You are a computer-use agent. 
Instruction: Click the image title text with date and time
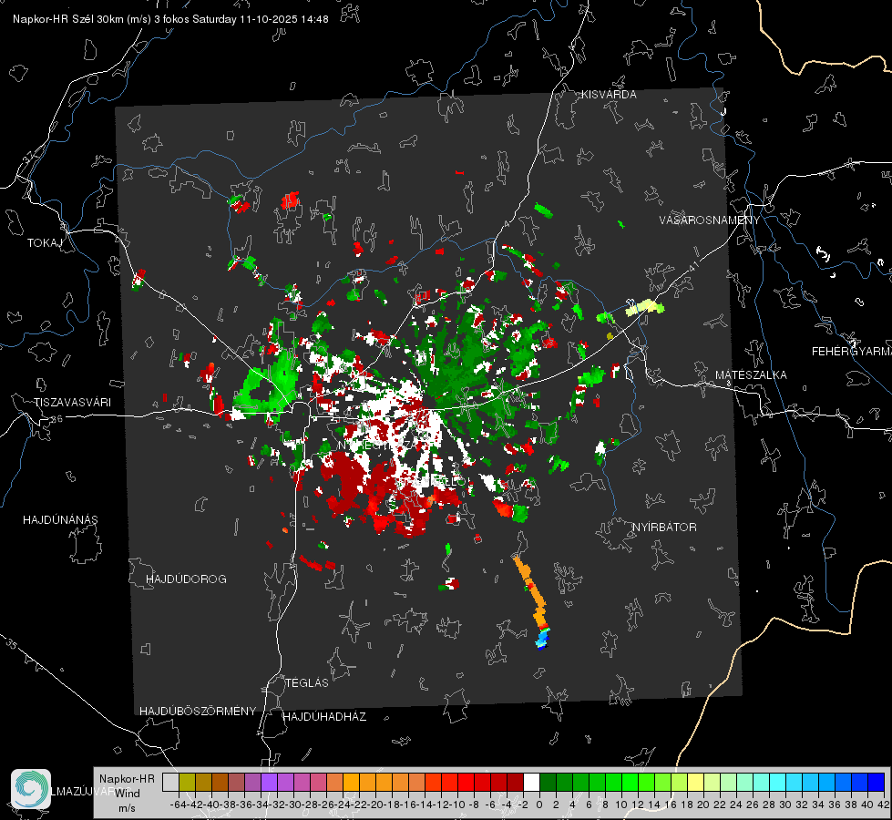[x=170, y=19]
